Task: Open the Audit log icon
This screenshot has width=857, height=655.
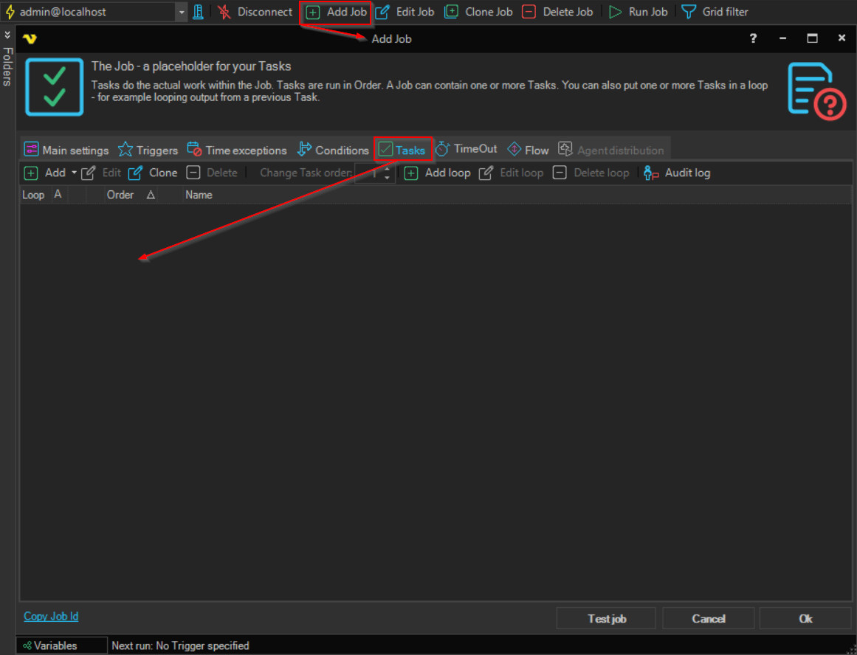Action: (x=651, y=173)
